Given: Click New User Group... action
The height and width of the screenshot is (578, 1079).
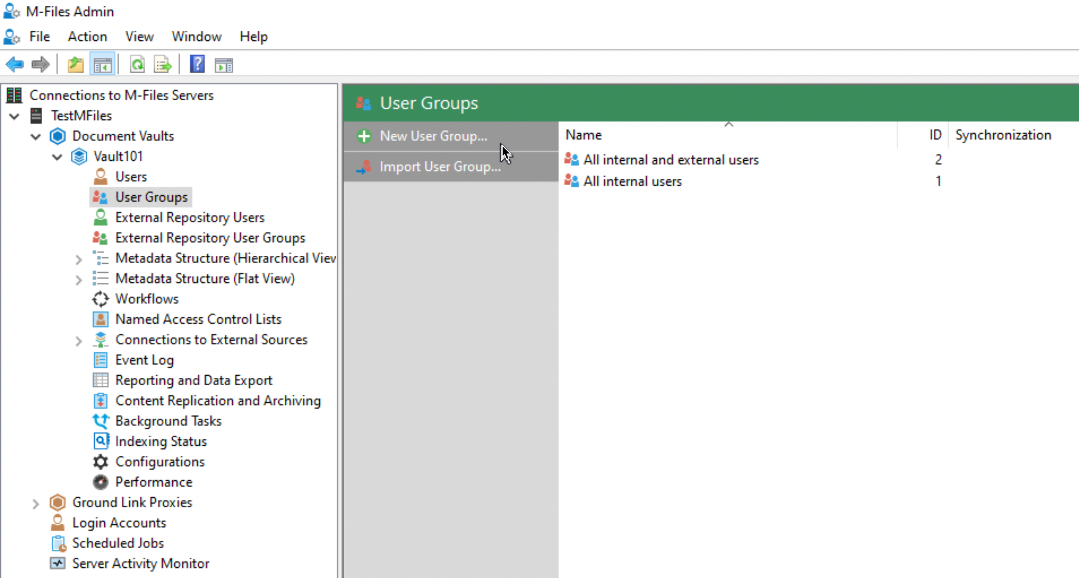Looking at the screenshot, I should pos(451,136).
